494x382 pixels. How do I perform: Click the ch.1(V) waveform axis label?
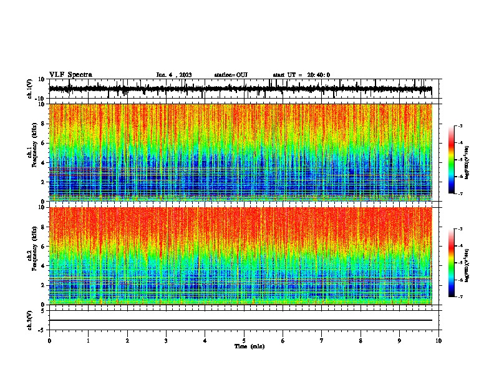(30, 89)
